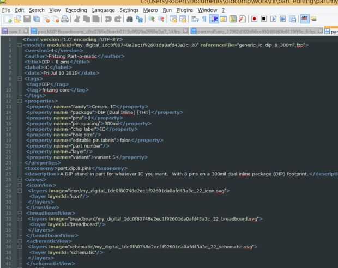Collapse the properties block fold marker
Screen dimensions: 338x268
click(x=20, y=101)
